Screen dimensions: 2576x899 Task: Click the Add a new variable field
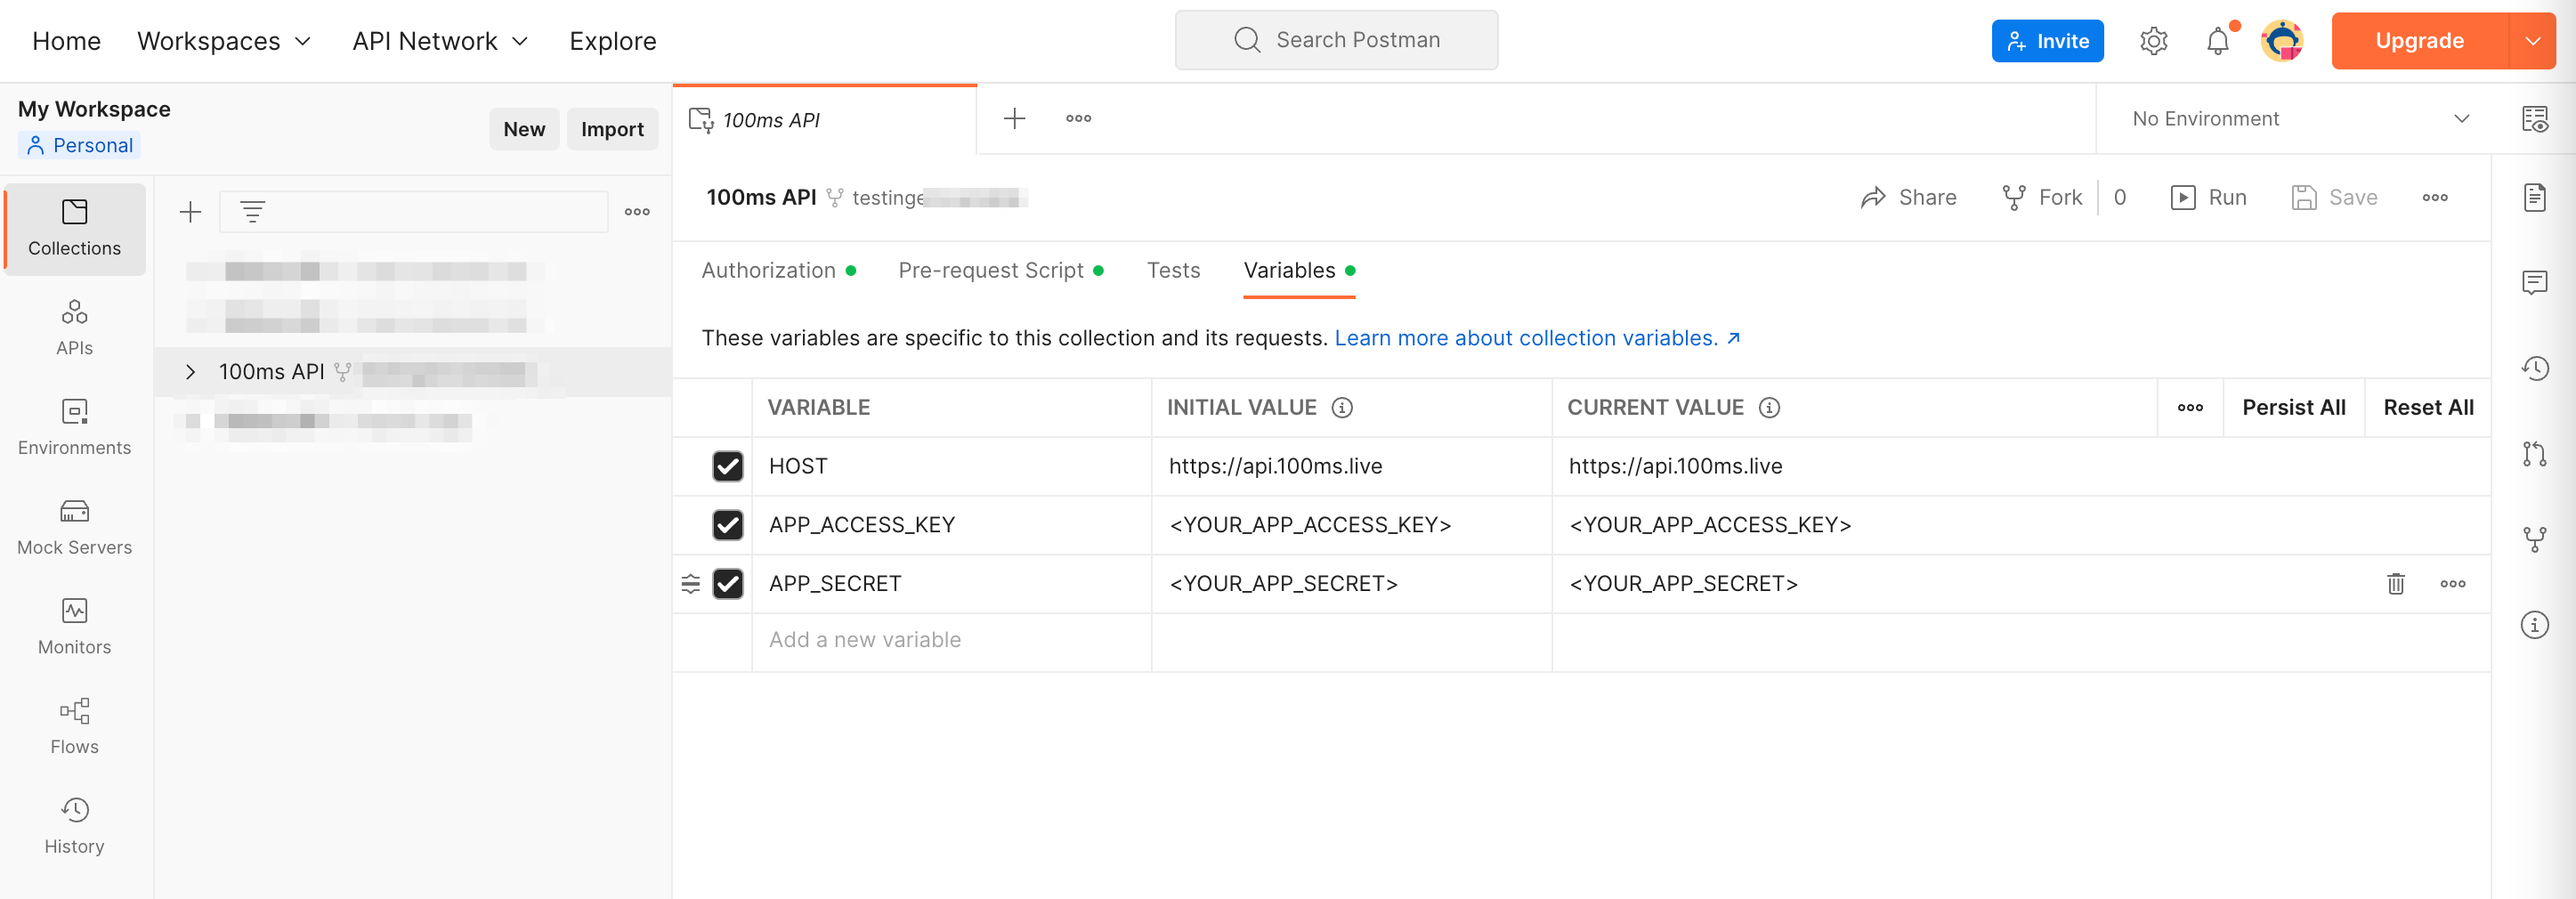pos(950,640)
